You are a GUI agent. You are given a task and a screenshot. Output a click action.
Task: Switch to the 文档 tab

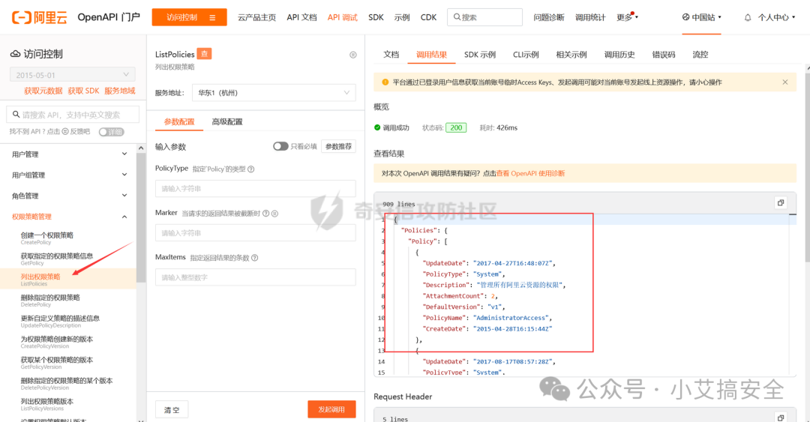pos(391,54)
